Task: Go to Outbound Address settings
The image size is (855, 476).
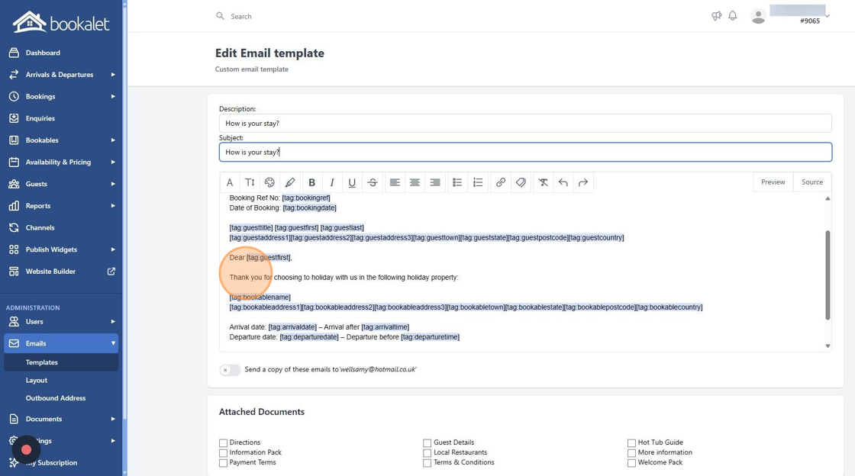Action: click(x=56, y=398)
